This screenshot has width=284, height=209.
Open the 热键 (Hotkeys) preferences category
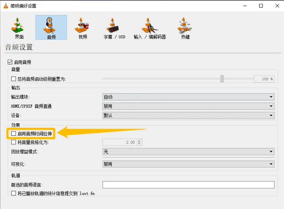185,28
